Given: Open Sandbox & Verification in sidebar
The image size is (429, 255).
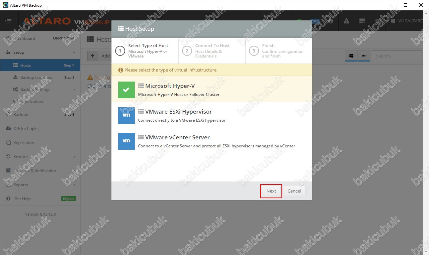Looking at the screenshot, I should point(40,170).
